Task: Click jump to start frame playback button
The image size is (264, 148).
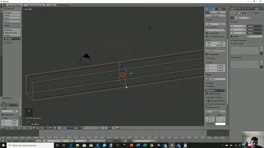Action: (x=90, y=141)
